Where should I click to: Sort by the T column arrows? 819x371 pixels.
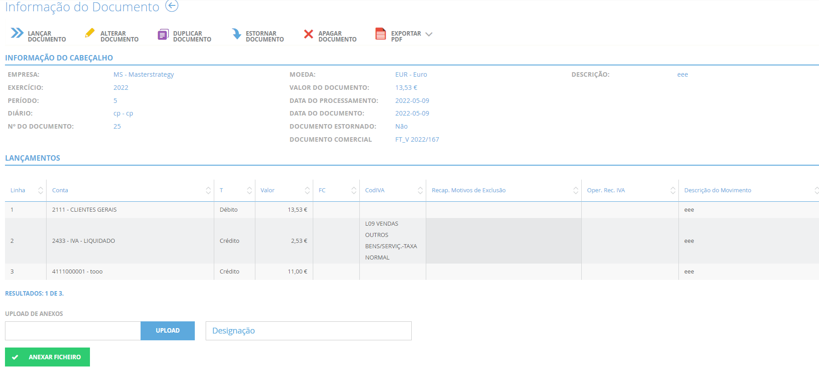(x=249, y=190)
